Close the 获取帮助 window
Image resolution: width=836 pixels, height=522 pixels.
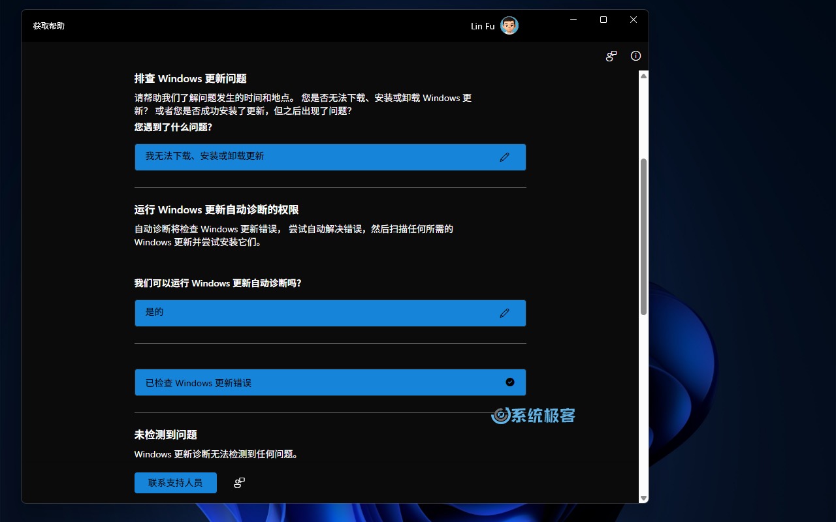pos(634,20)
